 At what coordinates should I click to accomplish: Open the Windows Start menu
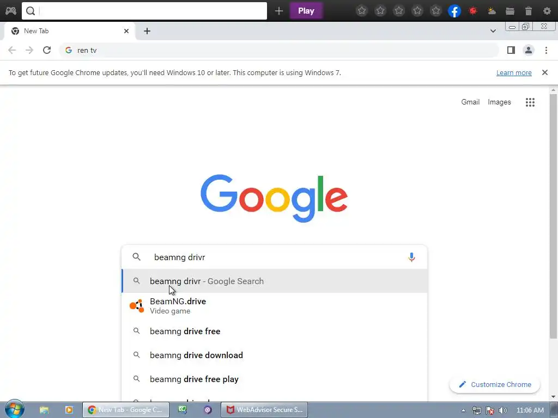15,409
